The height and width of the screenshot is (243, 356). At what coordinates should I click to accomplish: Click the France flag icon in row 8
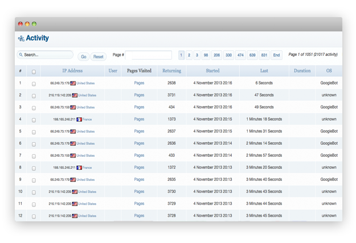[79, 168]
